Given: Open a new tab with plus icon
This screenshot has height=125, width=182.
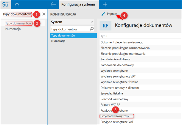Looking at the screenshot, I should coord(105,4).
